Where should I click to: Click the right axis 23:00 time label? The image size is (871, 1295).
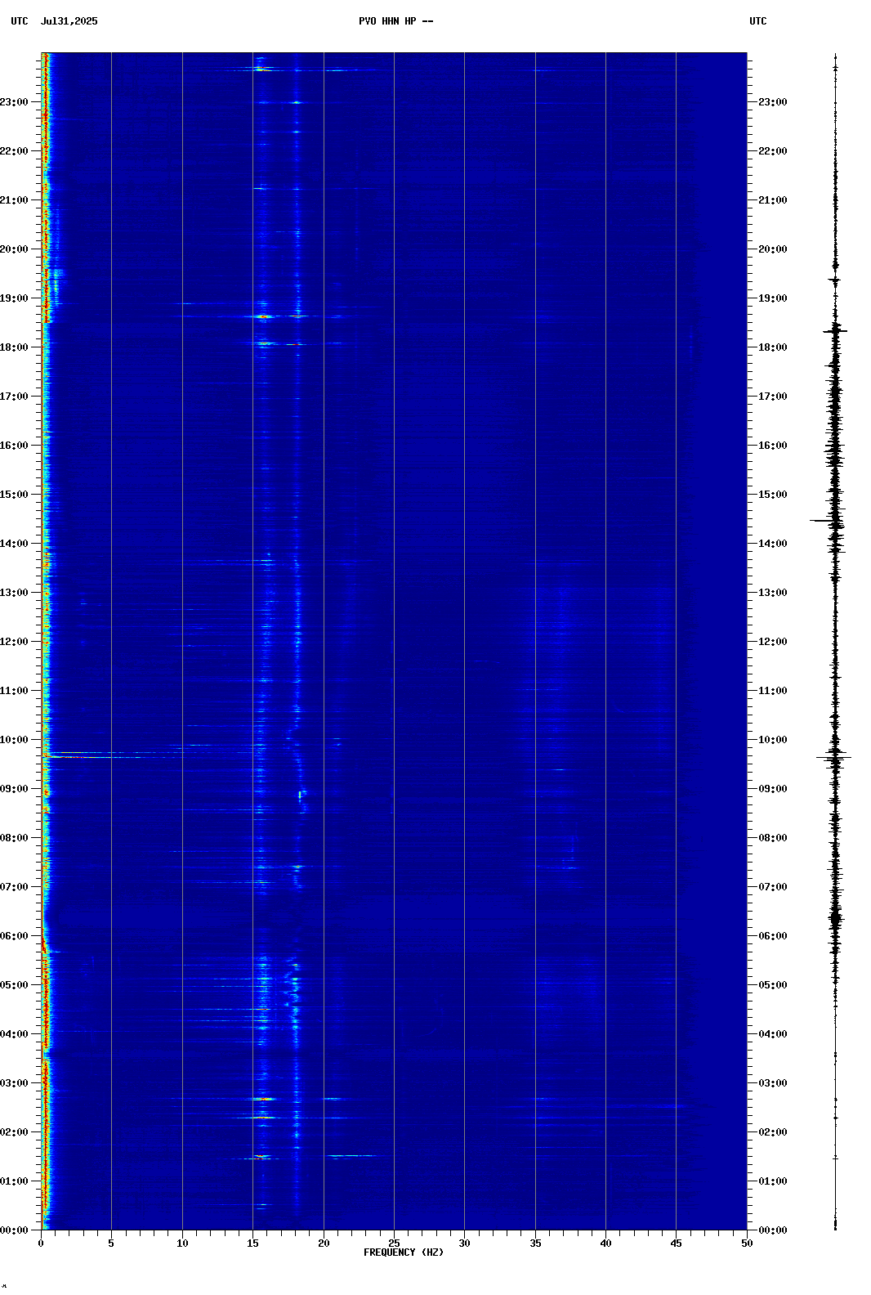tap(773, 102)
